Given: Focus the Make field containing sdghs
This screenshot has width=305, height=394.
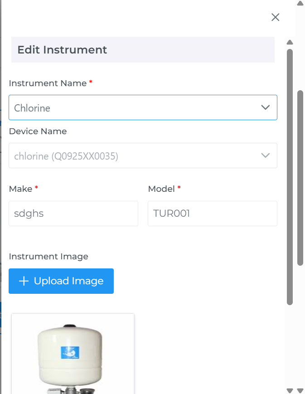Looking at the screenshot, I should (73, 214).
